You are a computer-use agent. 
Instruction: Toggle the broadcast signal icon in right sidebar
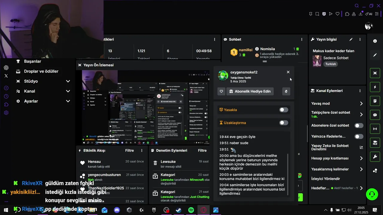(375, 129)
